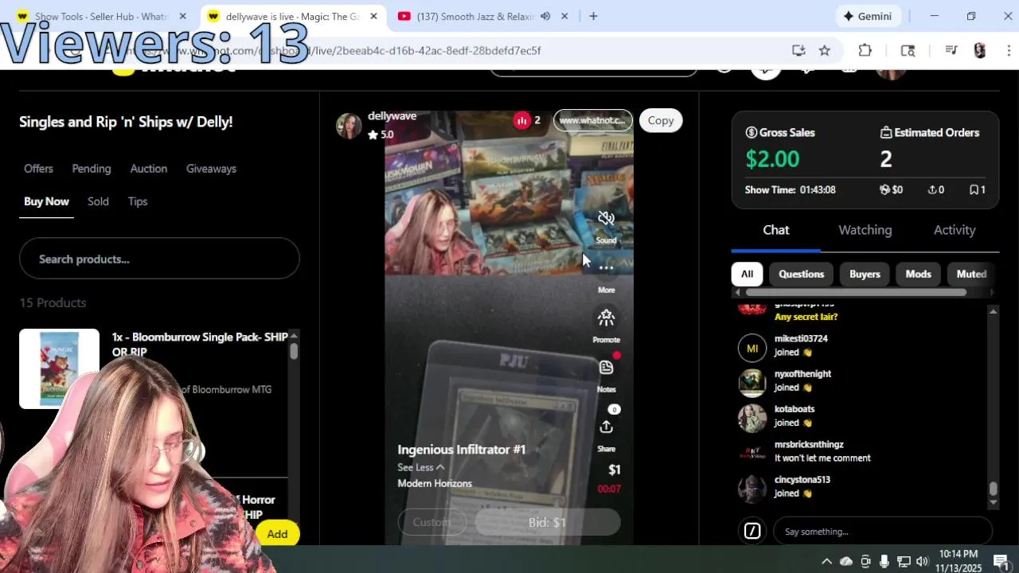Click the red viewer count badge
The image size is (1019, 573).
[x=522, y=120]
